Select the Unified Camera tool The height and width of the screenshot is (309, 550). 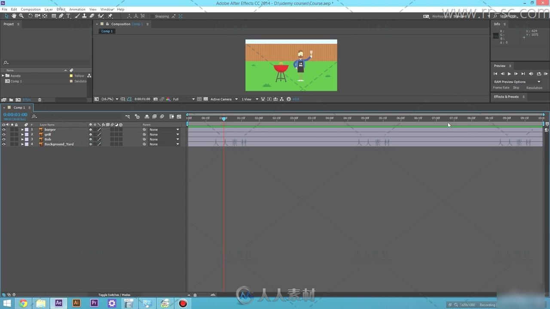(37, 16)
